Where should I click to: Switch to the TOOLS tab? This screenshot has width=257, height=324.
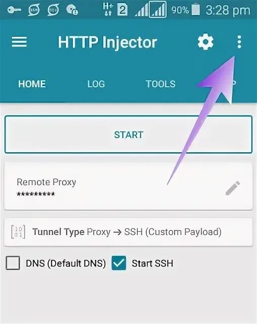point(160,84)
